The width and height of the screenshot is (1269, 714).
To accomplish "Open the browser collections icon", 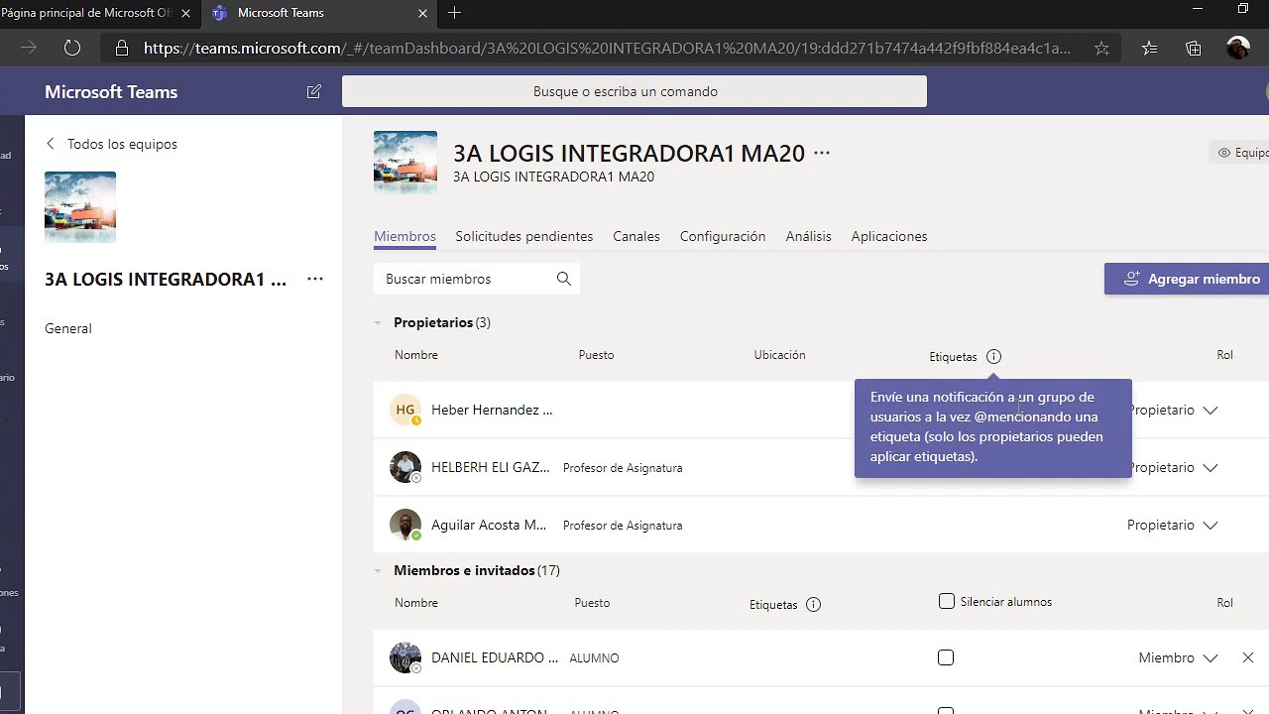I will coord(1194,48).
